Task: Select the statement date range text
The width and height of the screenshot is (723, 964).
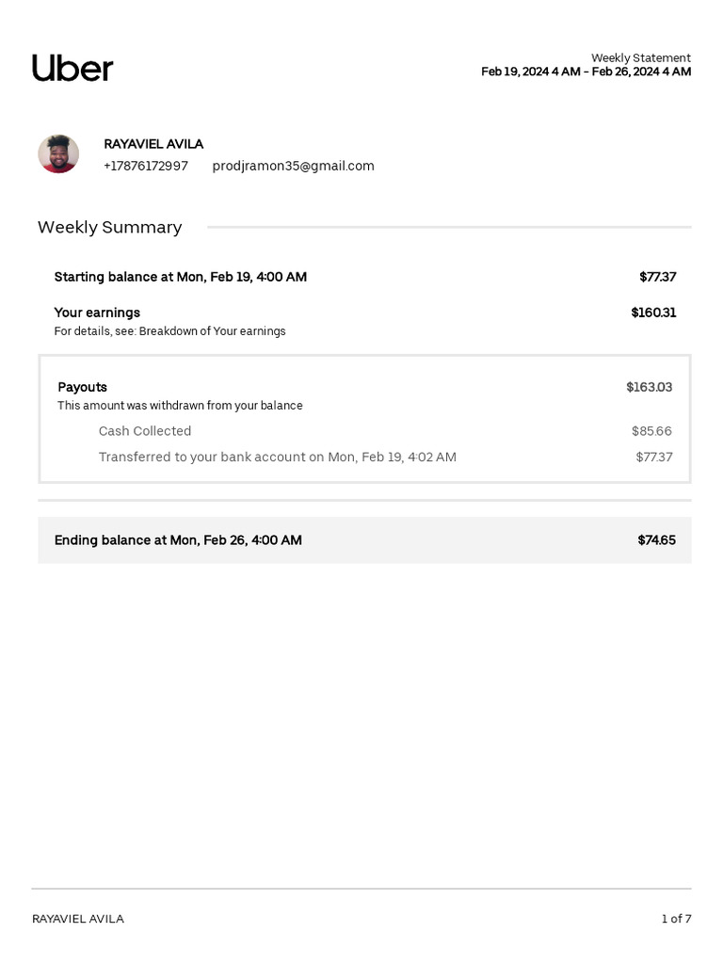Action: [x=586, y=72]
